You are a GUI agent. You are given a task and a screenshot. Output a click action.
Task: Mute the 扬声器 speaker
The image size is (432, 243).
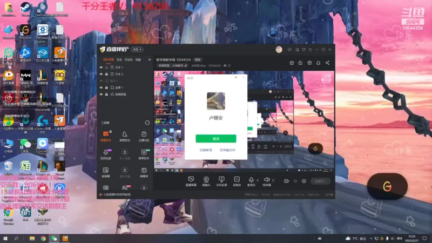267,181
